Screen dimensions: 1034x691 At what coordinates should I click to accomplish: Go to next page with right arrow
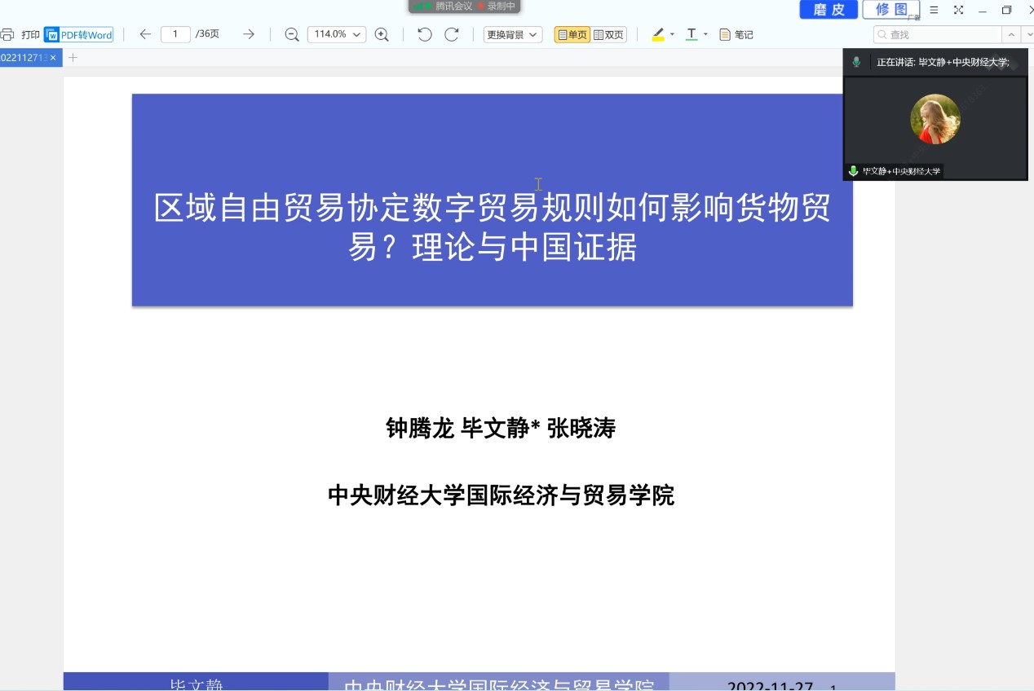(x=249, y=34)
